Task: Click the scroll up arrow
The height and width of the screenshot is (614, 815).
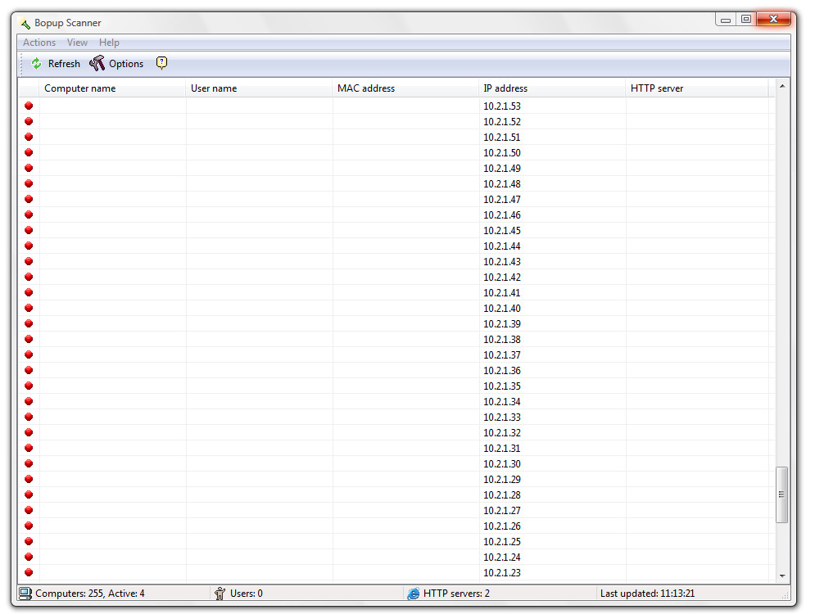Action: [x=781, y=86]
